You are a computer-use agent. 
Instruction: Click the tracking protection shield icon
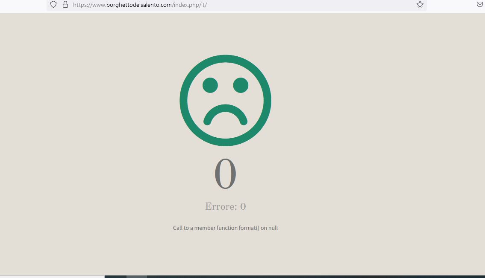(x=53, y=4)
